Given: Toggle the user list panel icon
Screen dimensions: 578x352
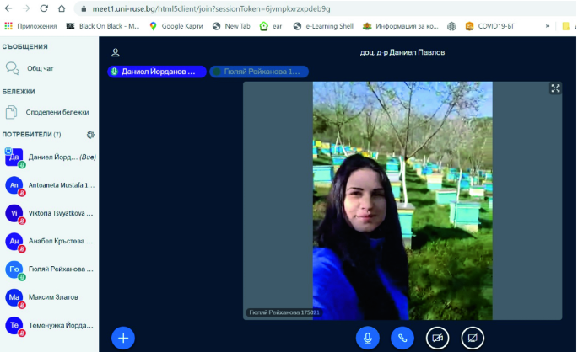Looking at the screenshot, I should point(116,52).
